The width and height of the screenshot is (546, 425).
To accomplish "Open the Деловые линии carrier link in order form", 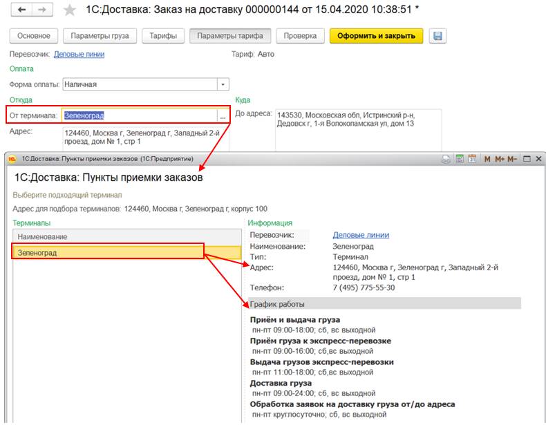I will pos(79,55).
